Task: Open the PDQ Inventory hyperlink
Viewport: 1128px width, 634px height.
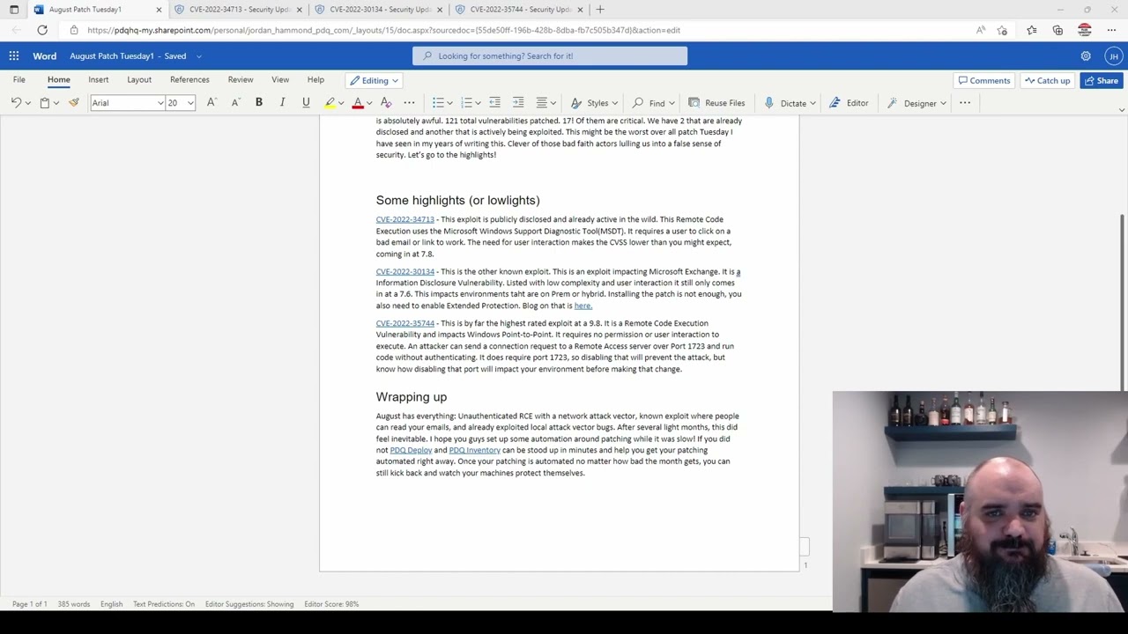Action: (474, 450)
